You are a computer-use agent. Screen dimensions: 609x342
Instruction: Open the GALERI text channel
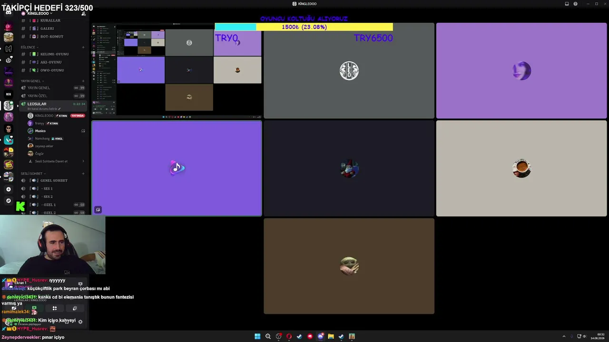(52, 28)
